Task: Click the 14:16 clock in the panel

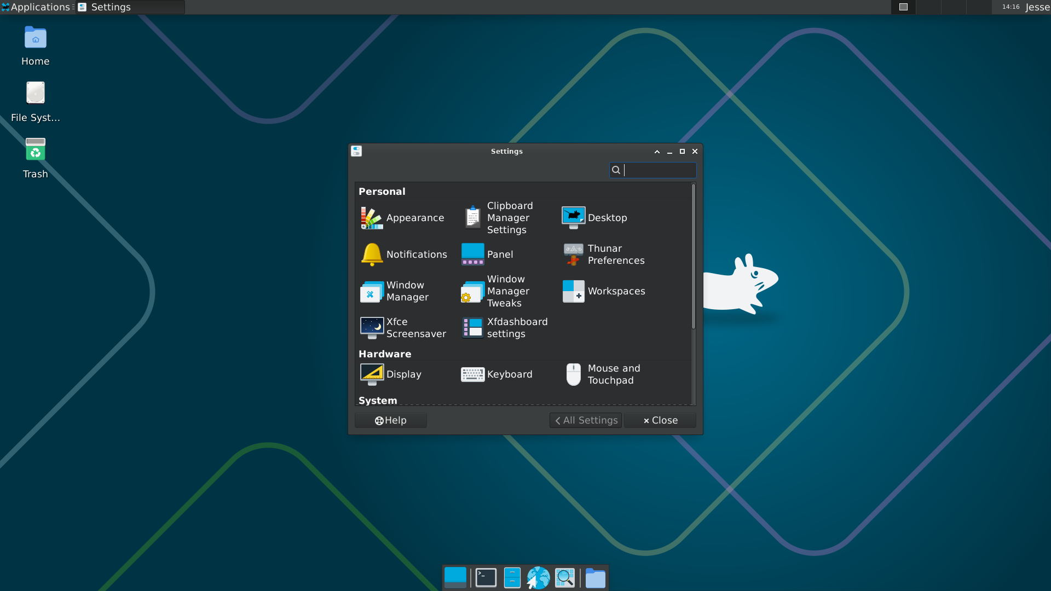Action: [1011, 7]
